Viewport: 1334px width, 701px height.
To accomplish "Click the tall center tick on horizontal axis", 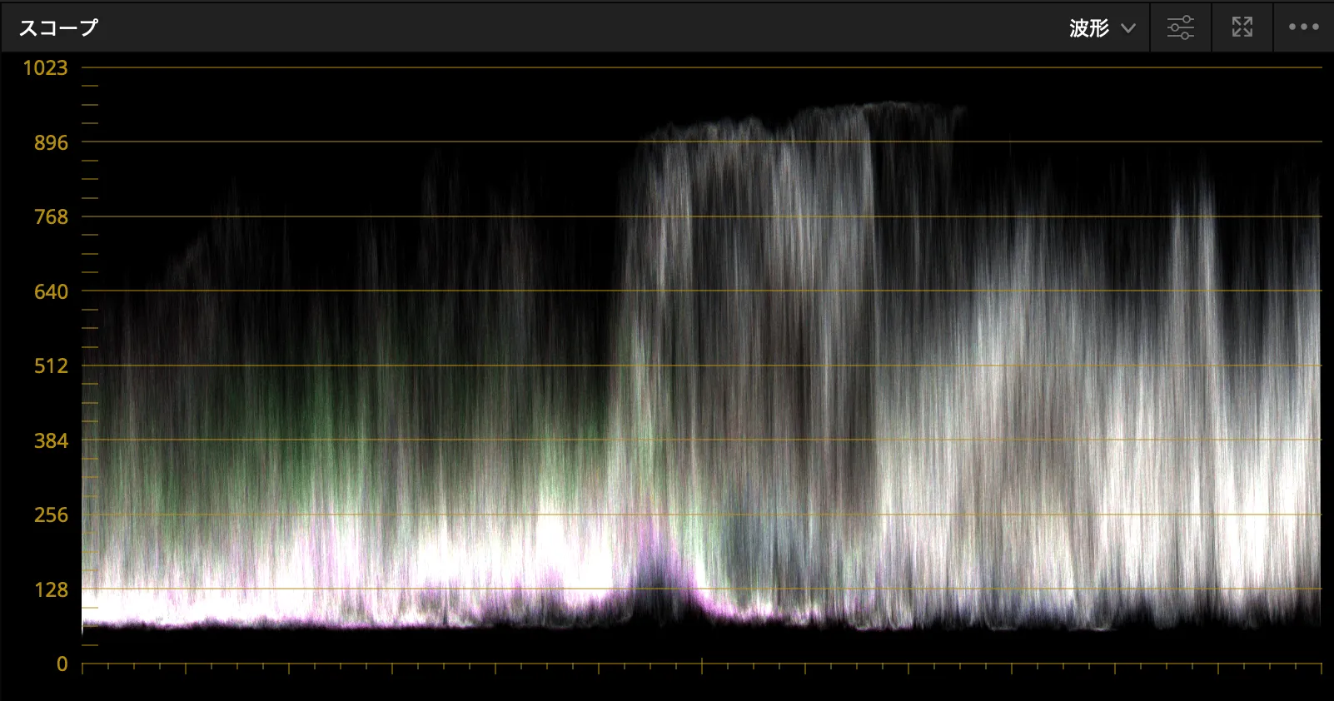I will pyautogui.click(x=702, y=664).
